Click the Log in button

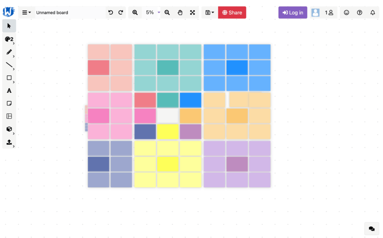coord(293,13)
